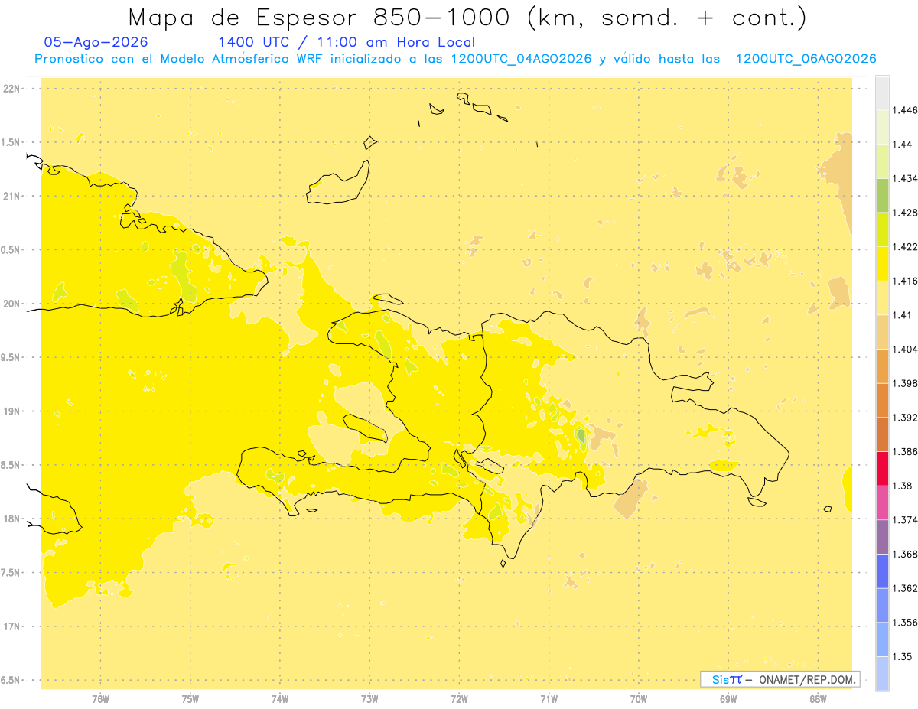This screenshot has width=918, height=709.
Task: Click the "76W" longitude label
Action: tap(100, 699)
